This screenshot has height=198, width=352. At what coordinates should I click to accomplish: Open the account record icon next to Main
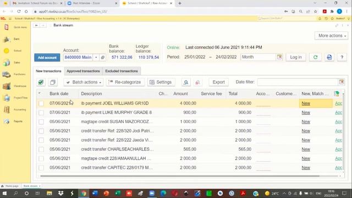(x=103, y=57)
